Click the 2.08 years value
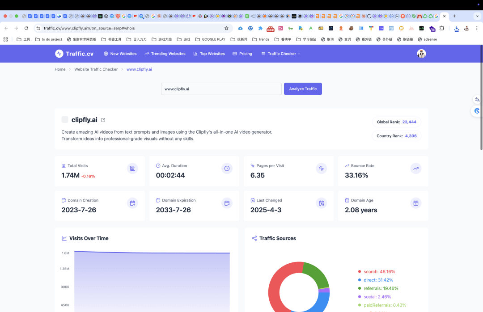Screen dimensions: 483x312 (x=361, y=210)
